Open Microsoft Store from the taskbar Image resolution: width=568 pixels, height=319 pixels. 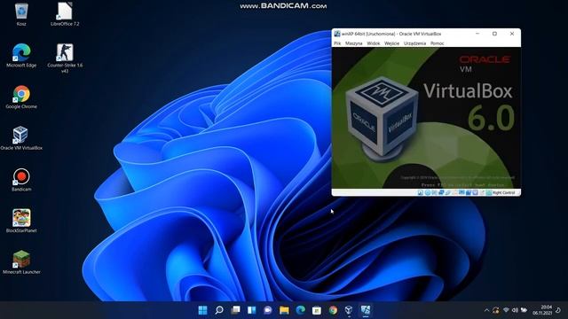(x=317, y=310)
